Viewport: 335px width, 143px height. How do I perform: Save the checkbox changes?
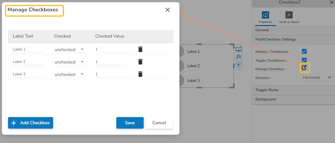[x=130, y=123]
